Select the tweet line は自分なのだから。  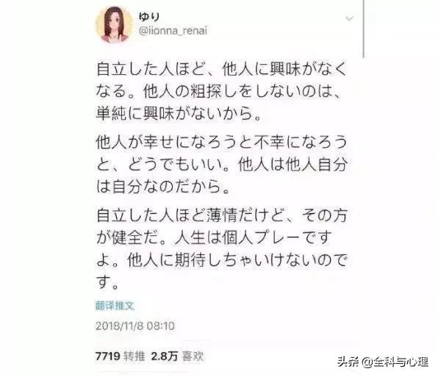162,187
